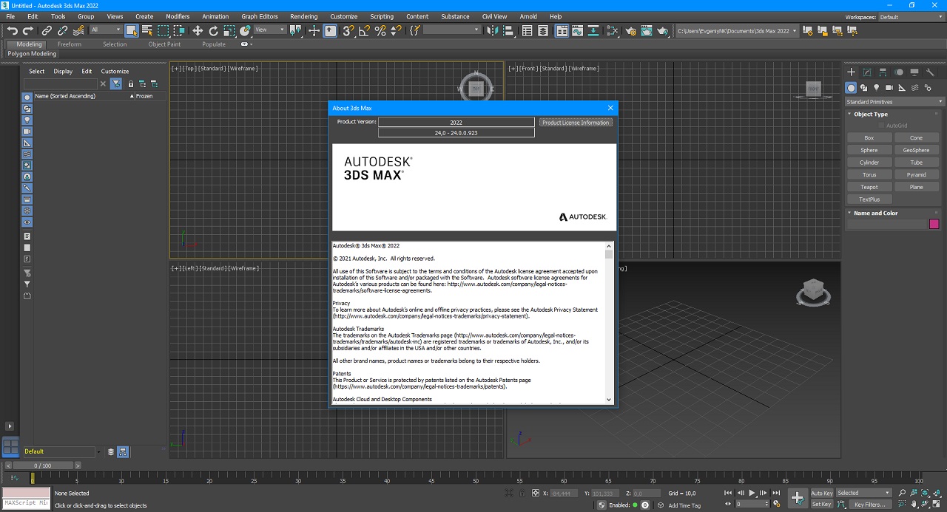947x512 pixels.
Task: Click the Product License Information button
Action: coord(576,123)
